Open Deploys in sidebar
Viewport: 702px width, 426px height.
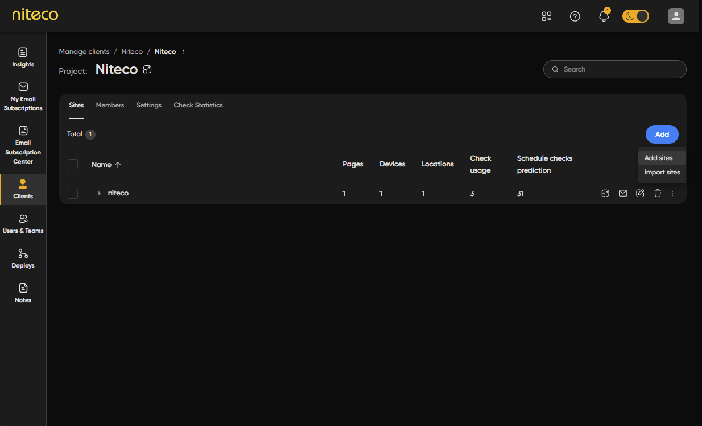pyautogui.click(x=23, y=258)
